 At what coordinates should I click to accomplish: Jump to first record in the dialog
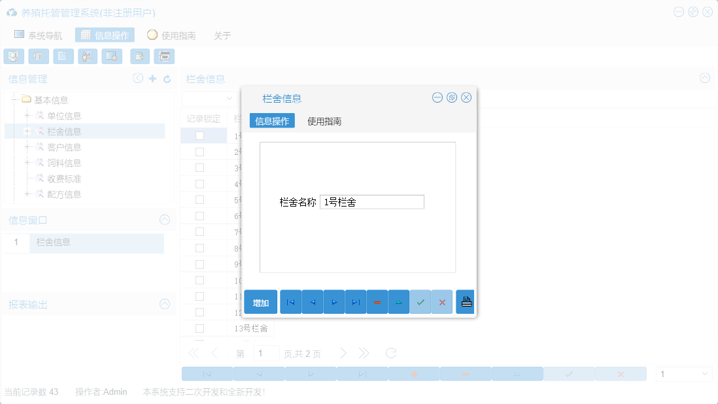(290, 301)
